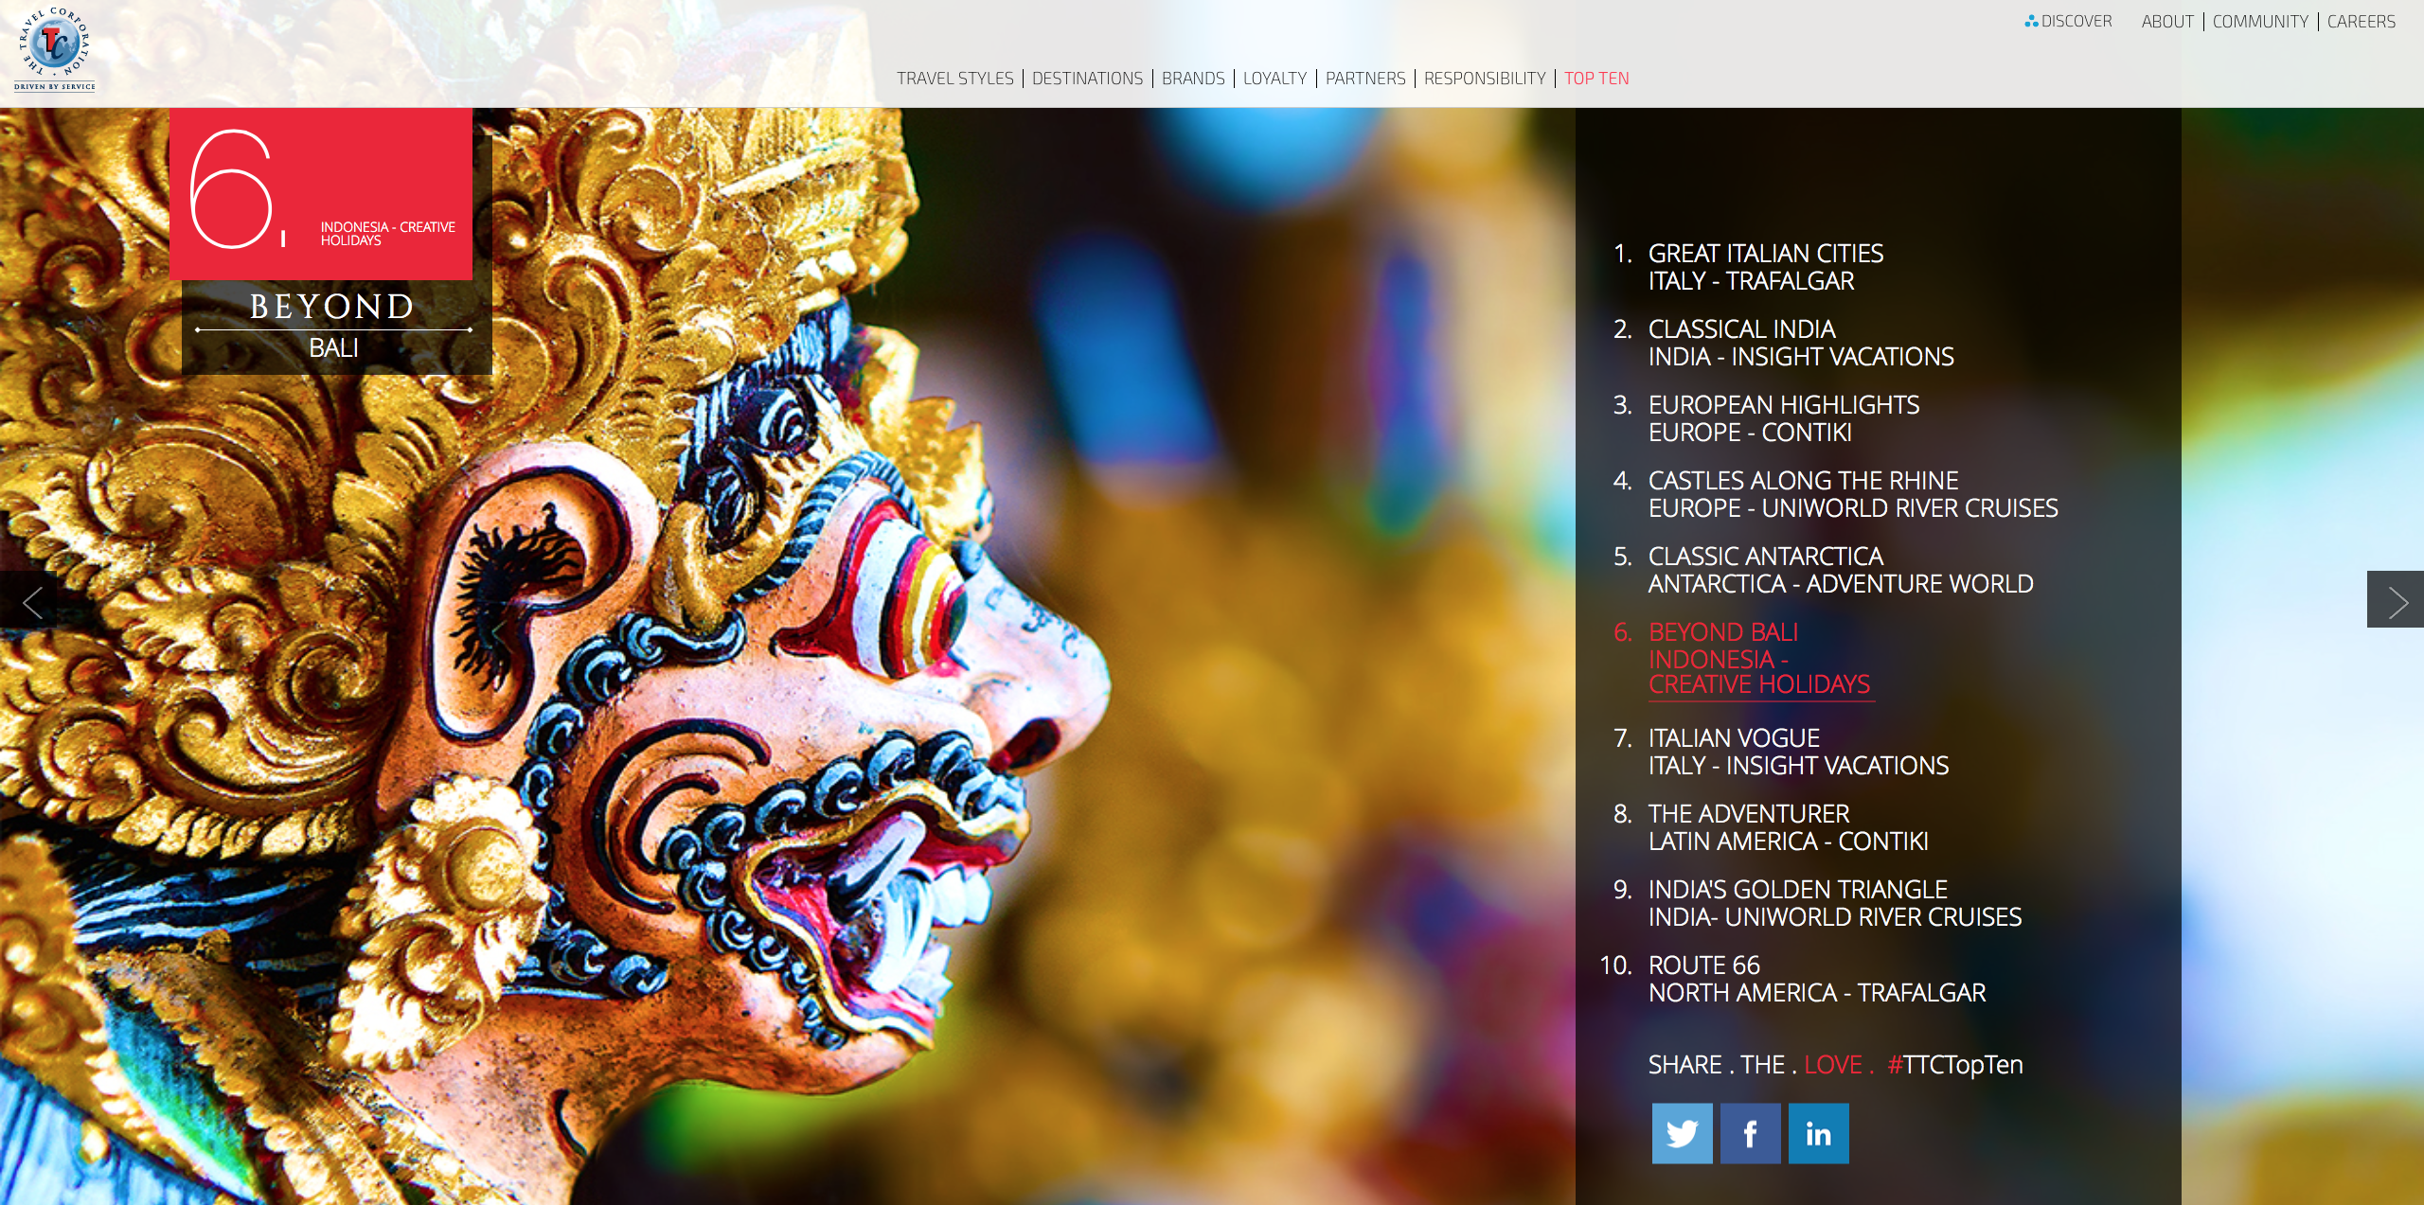Open the Discover link
The width and height of the screenshot is (2424, 1205).
pos(2068,21)
